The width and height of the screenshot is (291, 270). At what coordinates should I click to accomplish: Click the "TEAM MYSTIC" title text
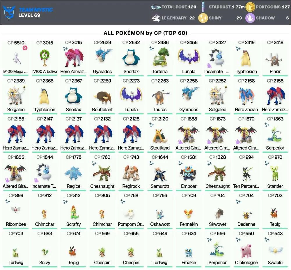36,10
